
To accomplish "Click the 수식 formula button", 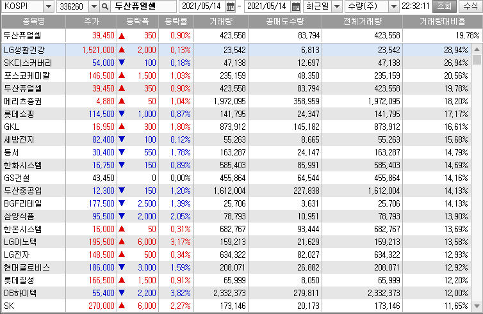I will [x=470, y=6].
